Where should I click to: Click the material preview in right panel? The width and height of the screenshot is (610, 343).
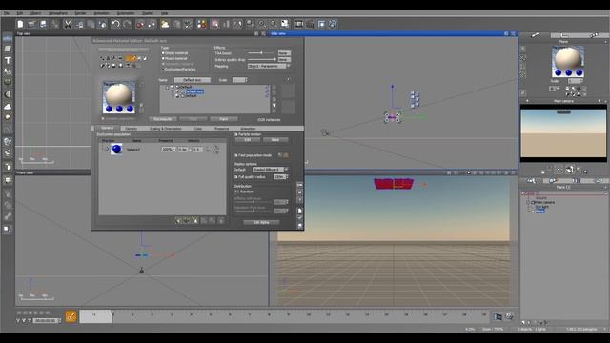(x=568, y=61)
